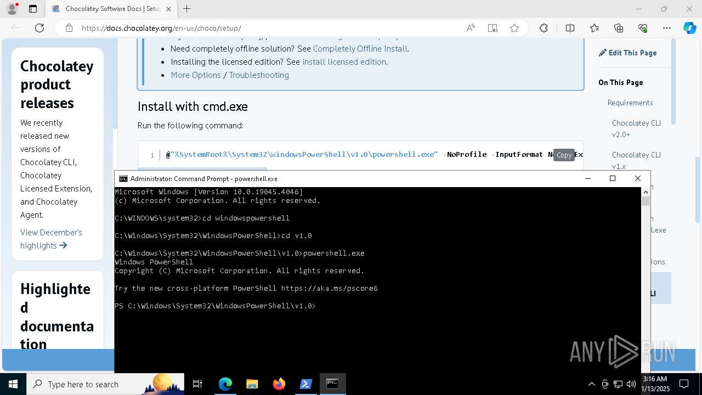
Task: Jump to Chocolatey CLI v2.0+ section
Action: point(636,128)
